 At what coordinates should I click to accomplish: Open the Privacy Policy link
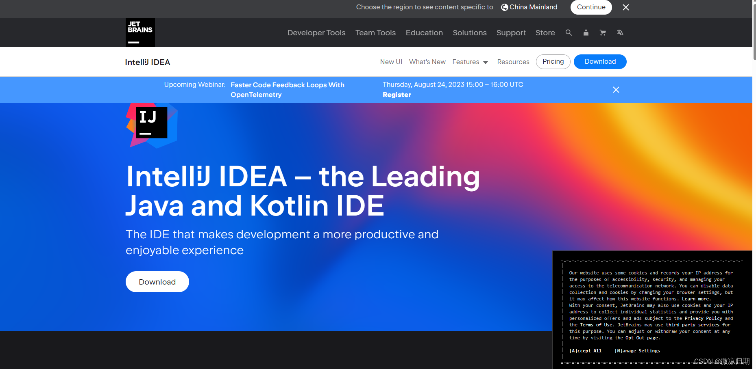click(x=703, y=318)
